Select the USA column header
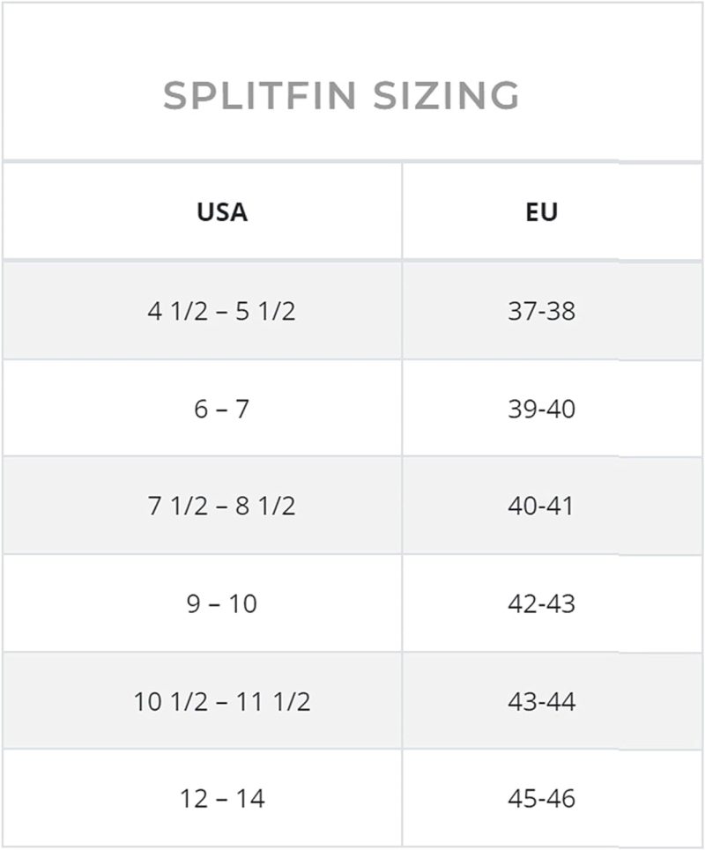705x850 pixels. pyautogui.click(x=222, y=212)
